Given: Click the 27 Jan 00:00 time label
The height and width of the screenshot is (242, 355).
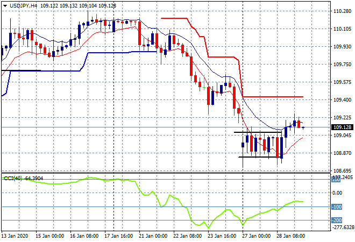Looking at the screenshot, I should pyautogui.click(x=256, y=236).
